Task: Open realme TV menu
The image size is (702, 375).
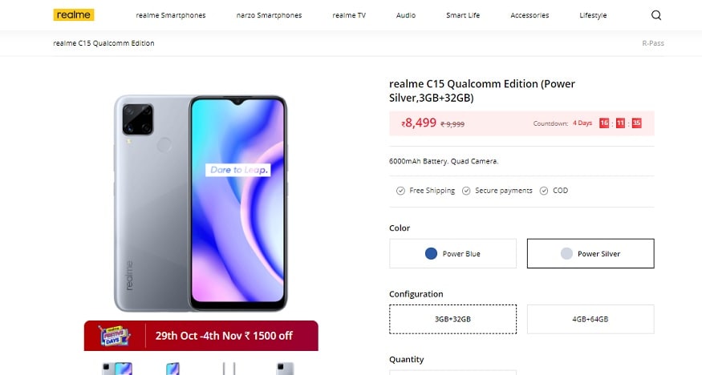Action: coord(349,15)
